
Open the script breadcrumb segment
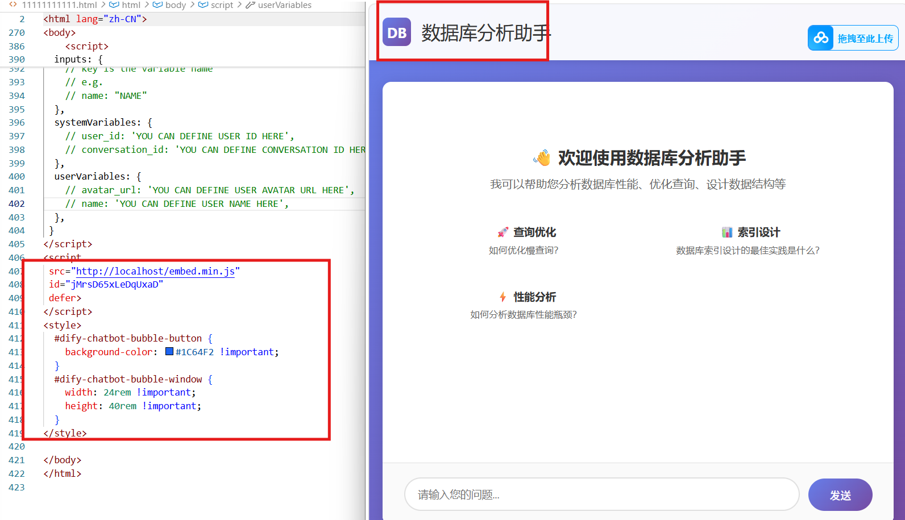[222, 5]
